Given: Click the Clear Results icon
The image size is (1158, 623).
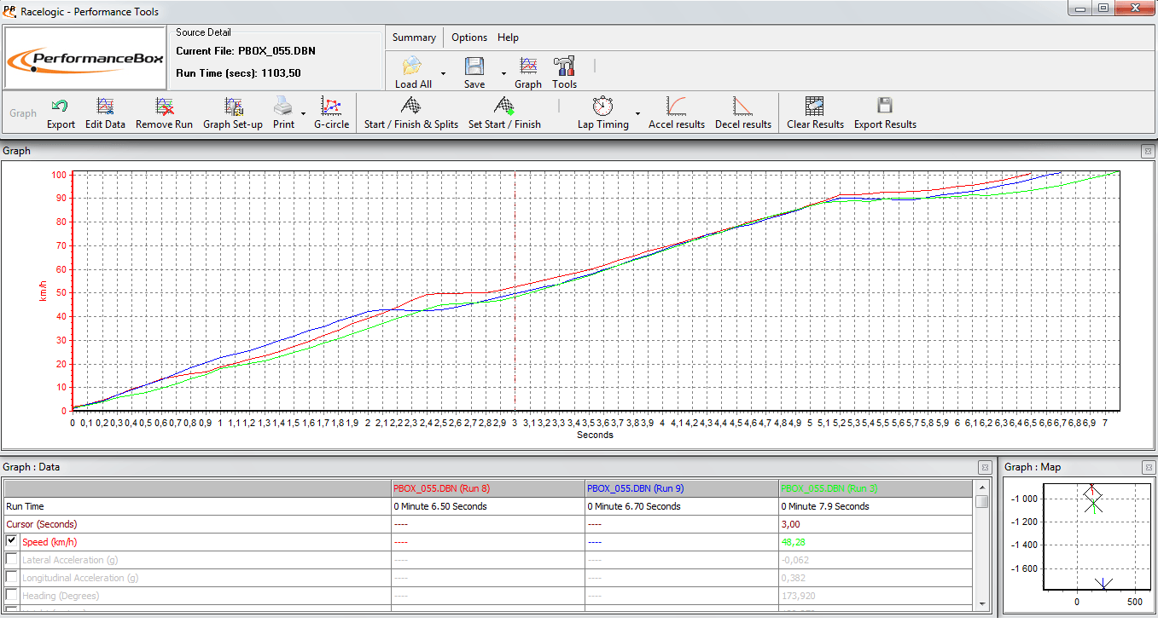Looking at the screenshot, I should click(x=815, y=112).
